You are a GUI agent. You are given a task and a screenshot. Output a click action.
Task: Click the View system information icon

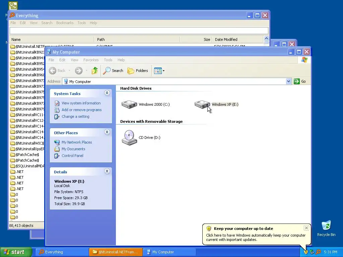coord(57,103)
